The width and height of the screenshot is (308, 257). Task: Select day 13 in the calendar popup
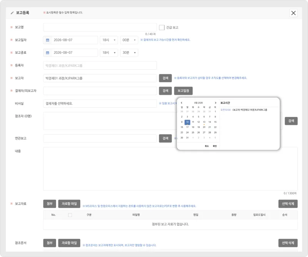click(204, 122)
